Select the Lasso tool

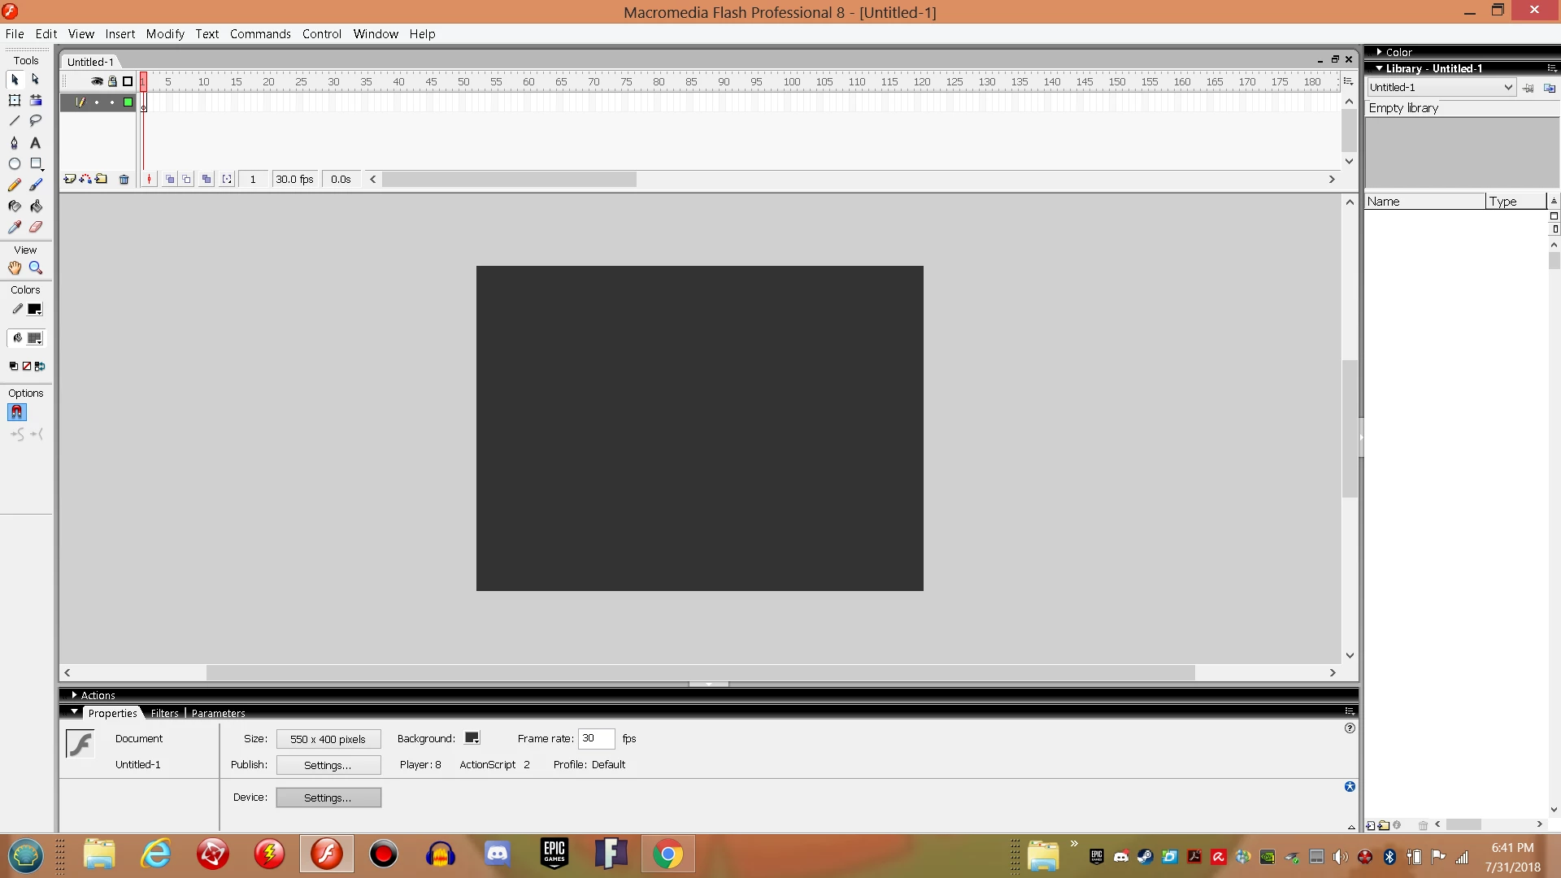36,121
